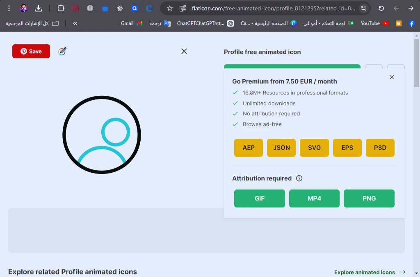The width and height of the screenshot is (420, 277).
Task: Click the flaticon.com URL in address bar
Action: click(x=274, y=8)
